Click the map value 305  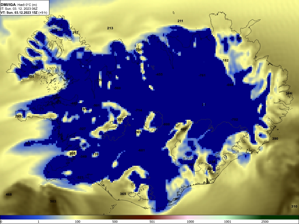pos(72,153)
